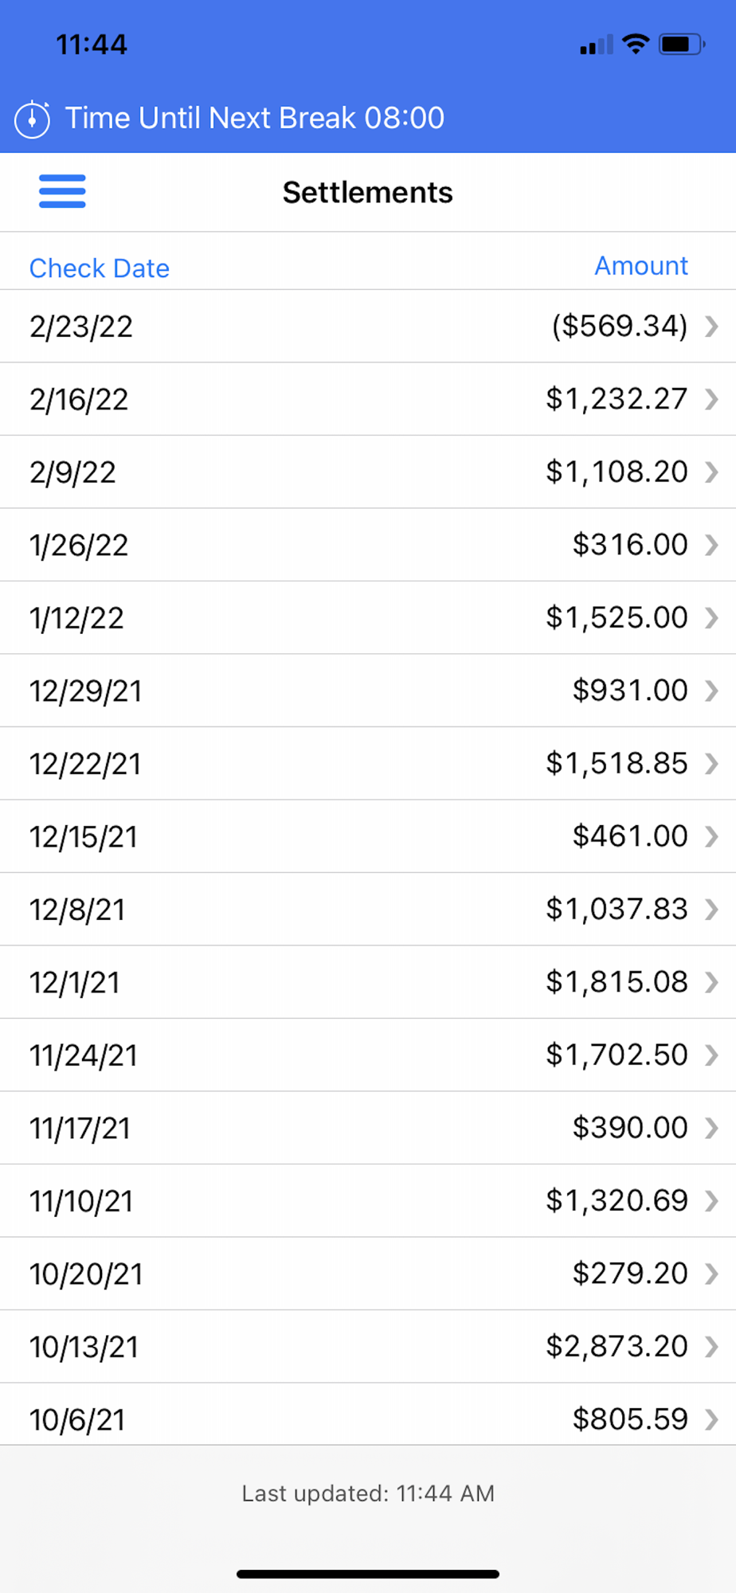Click chevron next to $1,108.20 amount
The width and height of the screenshot is (736, 1593).
click(x=711, y=472)
